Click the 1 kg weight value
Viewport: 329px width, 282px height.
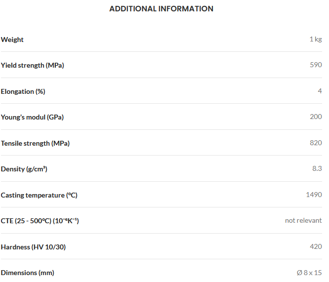coord(316,39)
